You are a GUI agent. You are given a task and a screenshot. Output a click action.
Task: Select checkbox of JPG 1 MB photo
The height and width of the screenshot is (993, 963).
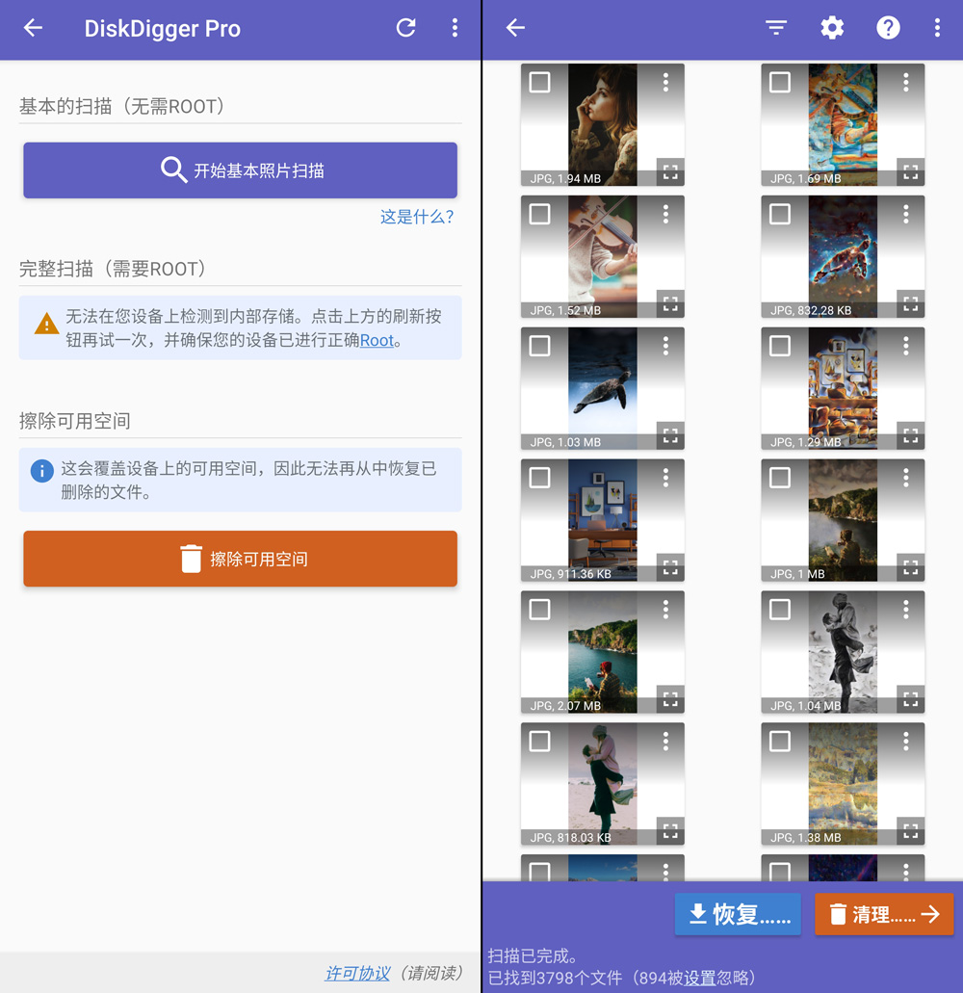pos(780,478)
